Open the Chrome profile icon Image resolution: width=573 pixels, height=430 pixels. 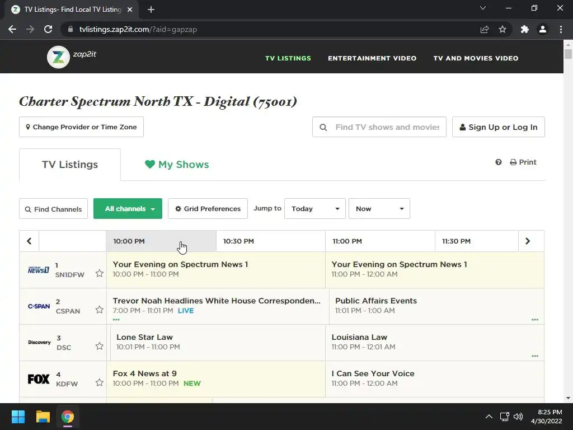(x=543, y=29)
